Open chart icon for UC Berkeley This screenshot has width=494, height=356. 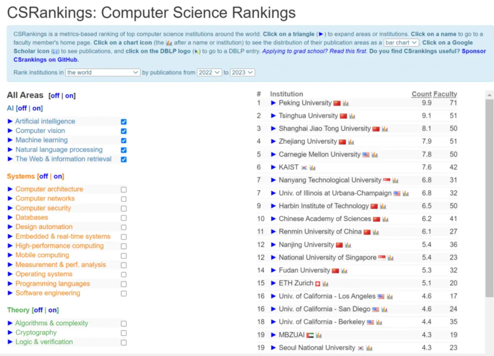click(x=379, y=322)
